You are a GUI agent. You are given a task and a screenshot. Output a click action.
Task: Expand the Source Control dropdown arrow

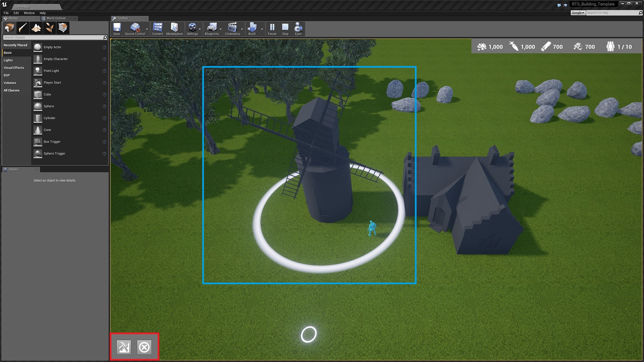[147, 29]
